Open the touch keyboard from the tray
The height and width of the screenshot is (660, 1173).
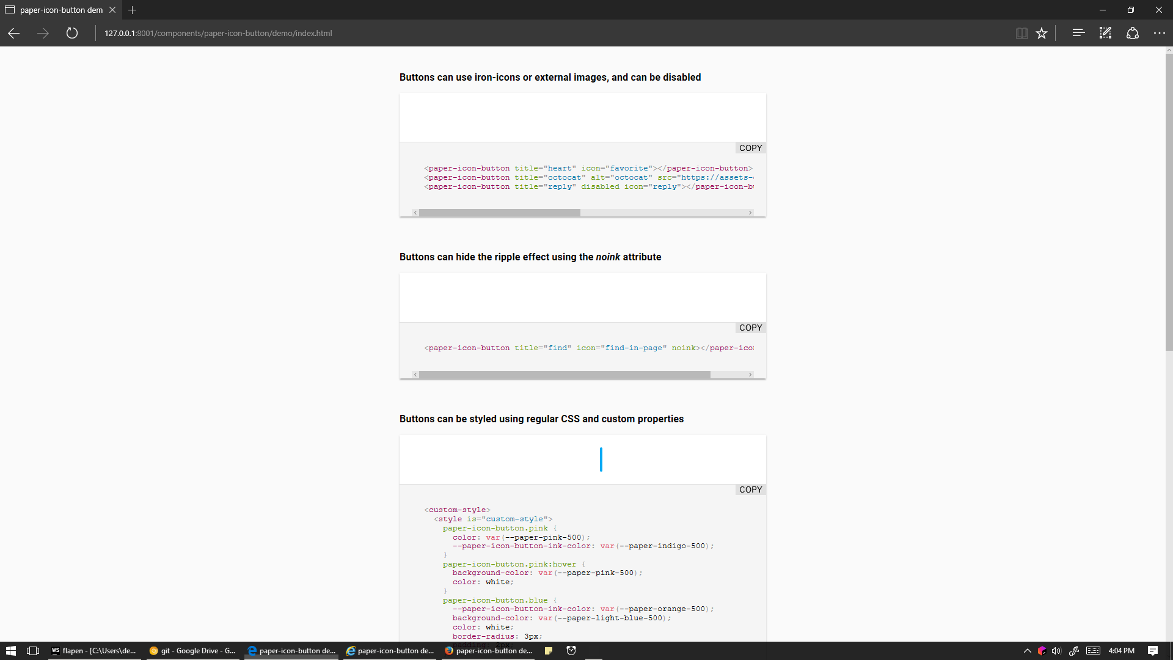[1094, 650]
